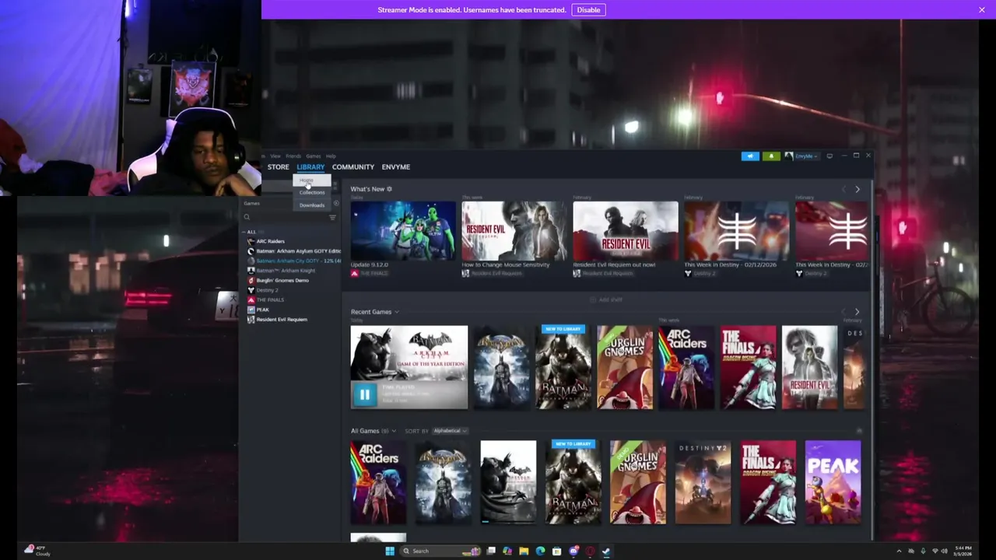Dismiss the Streamer Mode banner with the X

[982, 10]
